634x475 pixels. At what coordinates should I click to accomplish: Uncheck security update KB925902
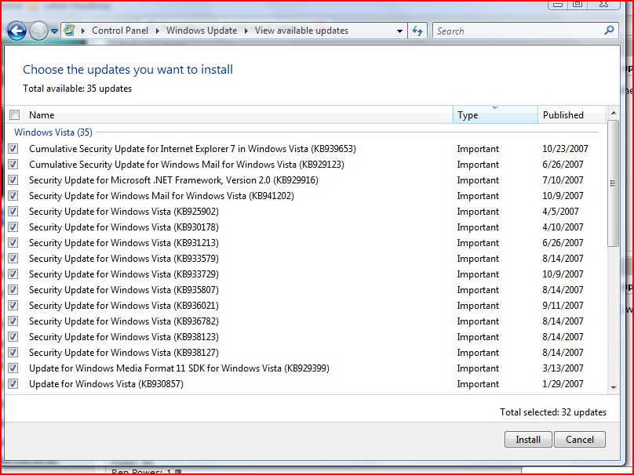13,212
